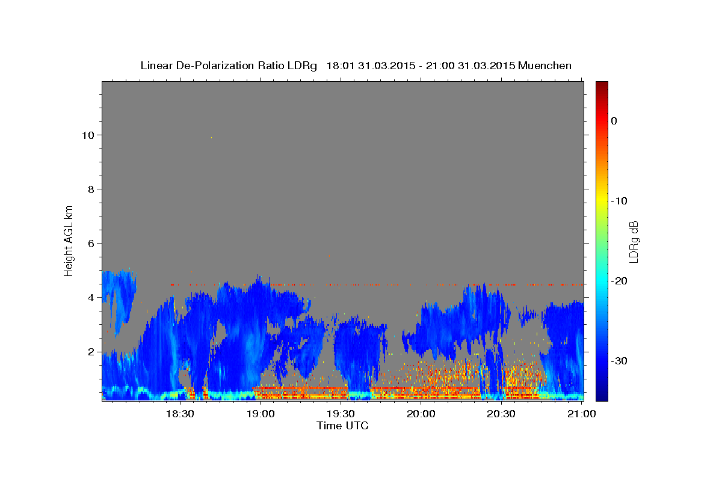Click the height tick label 8

pos(91,189)
